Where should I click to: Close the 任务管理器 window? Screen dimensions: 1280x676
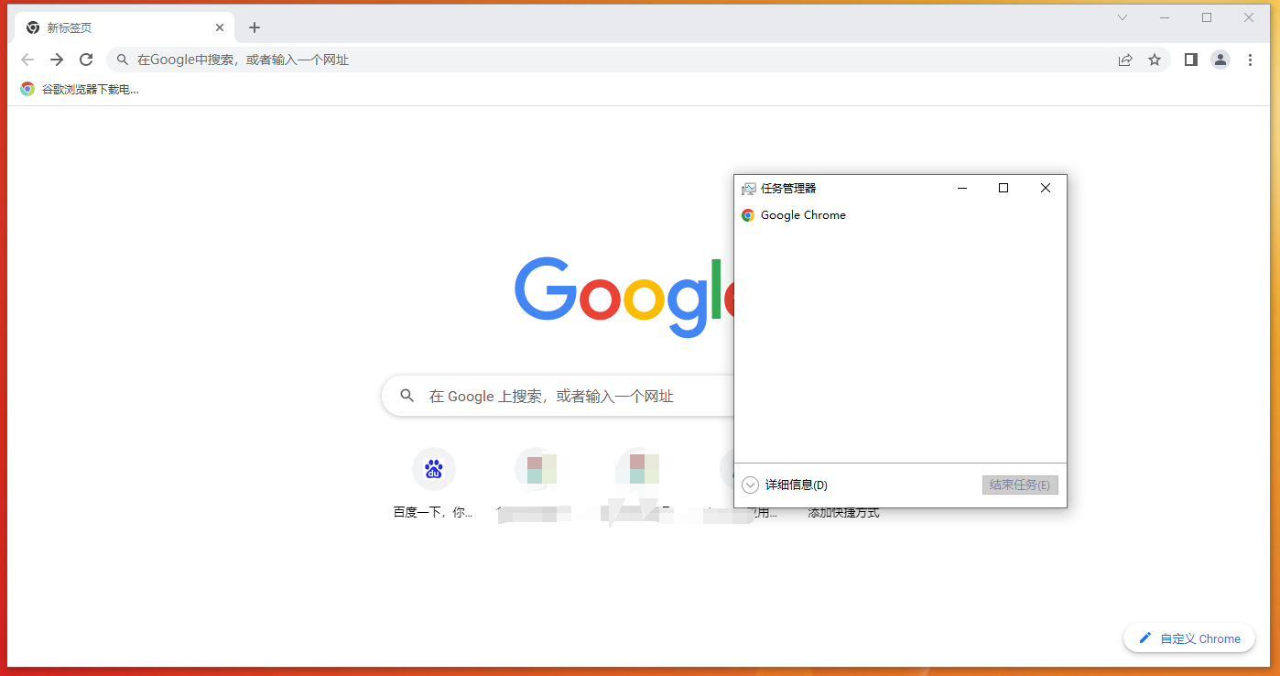[1046, 188]
